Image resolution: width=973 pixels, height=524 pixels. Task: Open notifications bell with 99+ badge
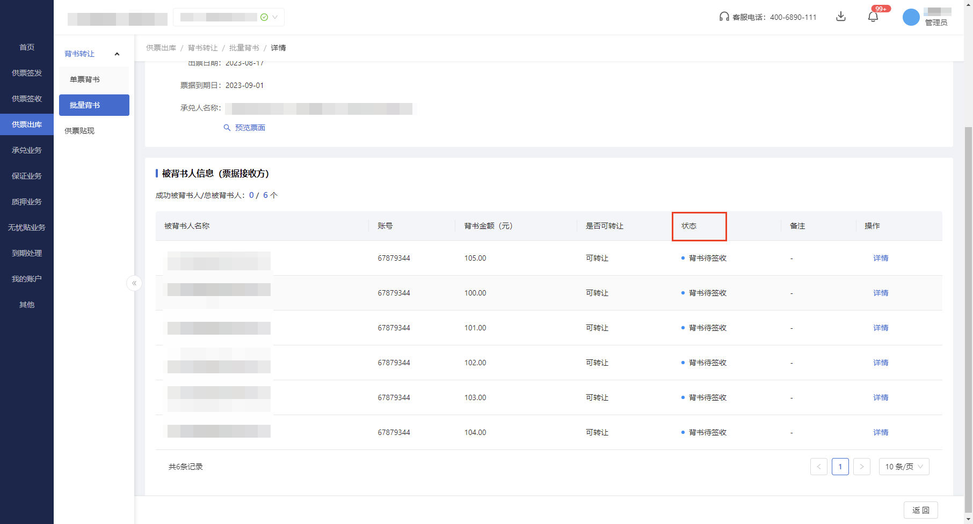click(873, 17)
